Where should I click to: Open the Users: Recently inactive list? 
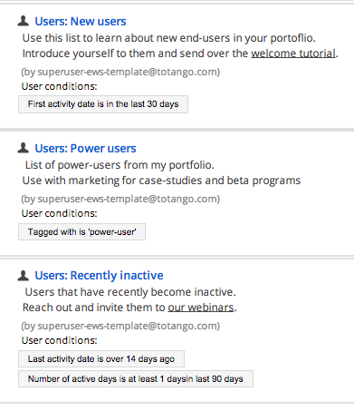click(99, 275)
